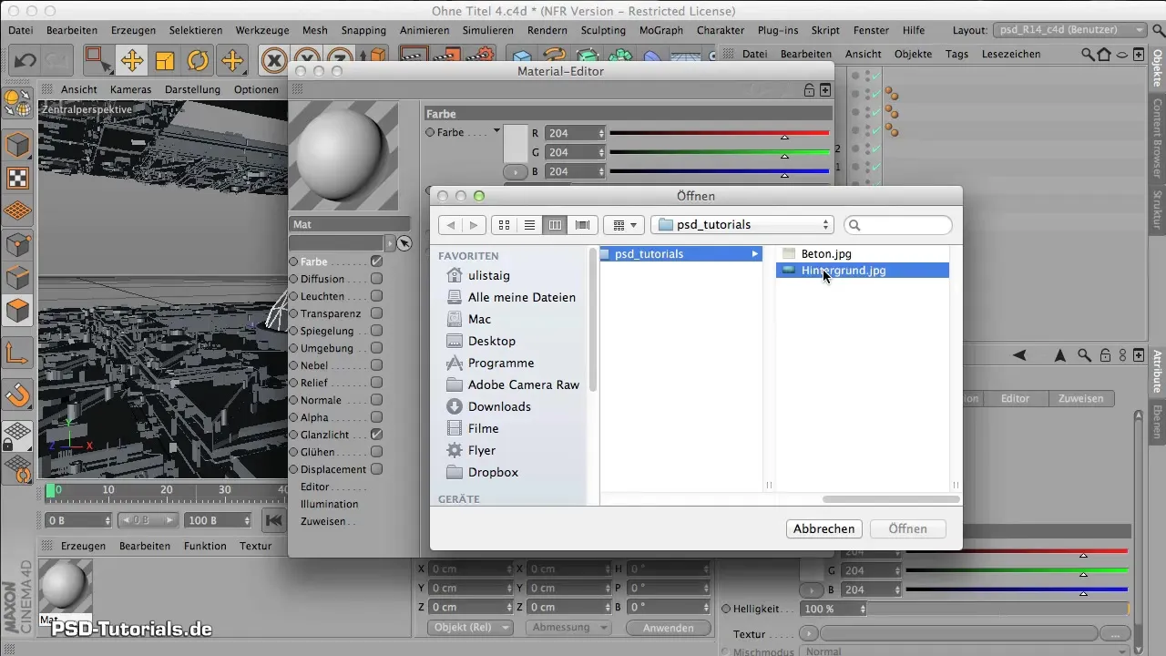Switch to Zuweisen tab in Attributes
Screen dimensions: 1166x656
[1080, 398]
